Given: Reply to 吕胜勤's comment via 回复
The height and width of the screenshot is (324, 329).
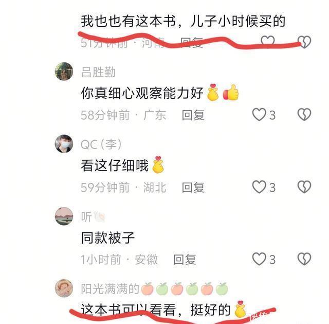Looking at the screenshot, I should 193,115.
